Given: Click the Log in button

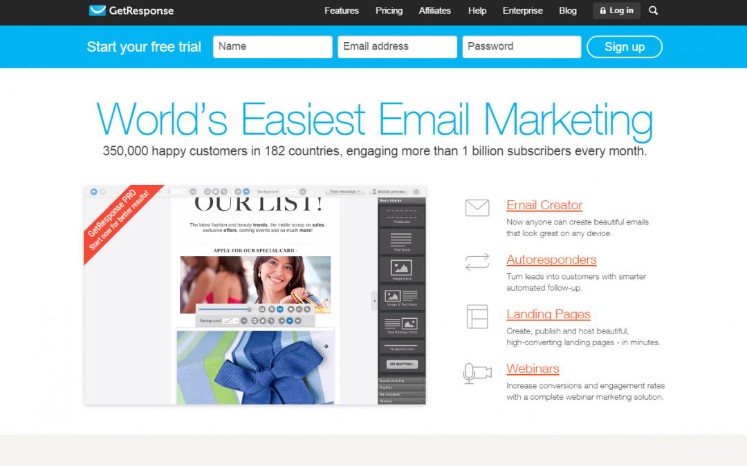Looking at the screenshot, I should [x=616, y=10].
